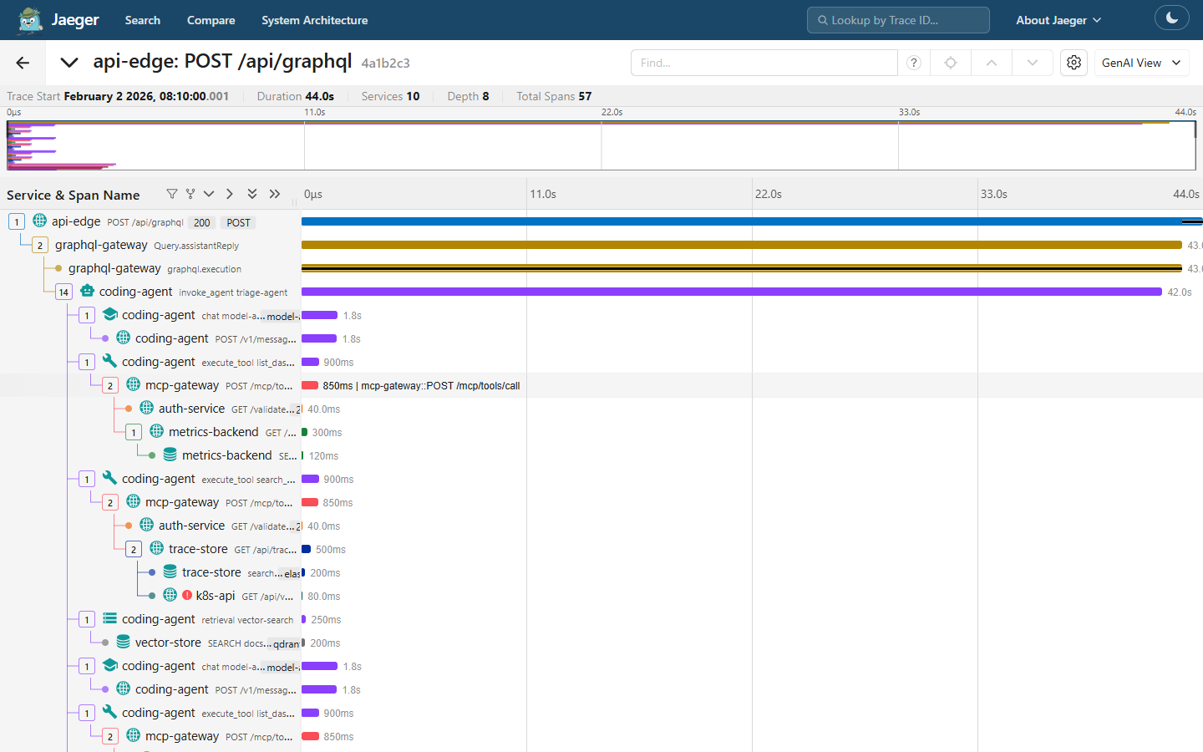Viewport: 1203px width, 752px height.
Task: Collapse one level with single right chevron
Action: (230, 194)
